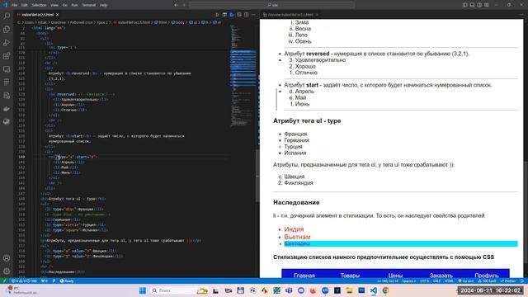Open the Selection menu
528x297 pixels.
coord(39,5)
